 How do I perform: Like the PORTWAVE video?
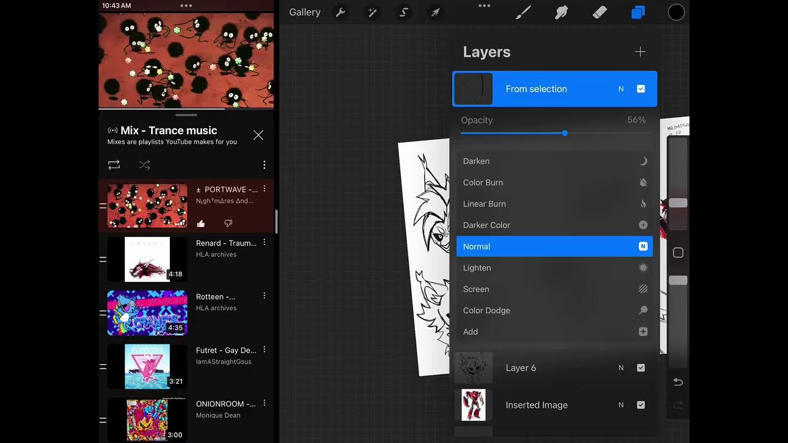pyautogui.click(x=201, y=223)
